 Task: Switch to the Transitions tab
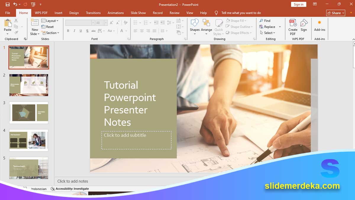93,13
